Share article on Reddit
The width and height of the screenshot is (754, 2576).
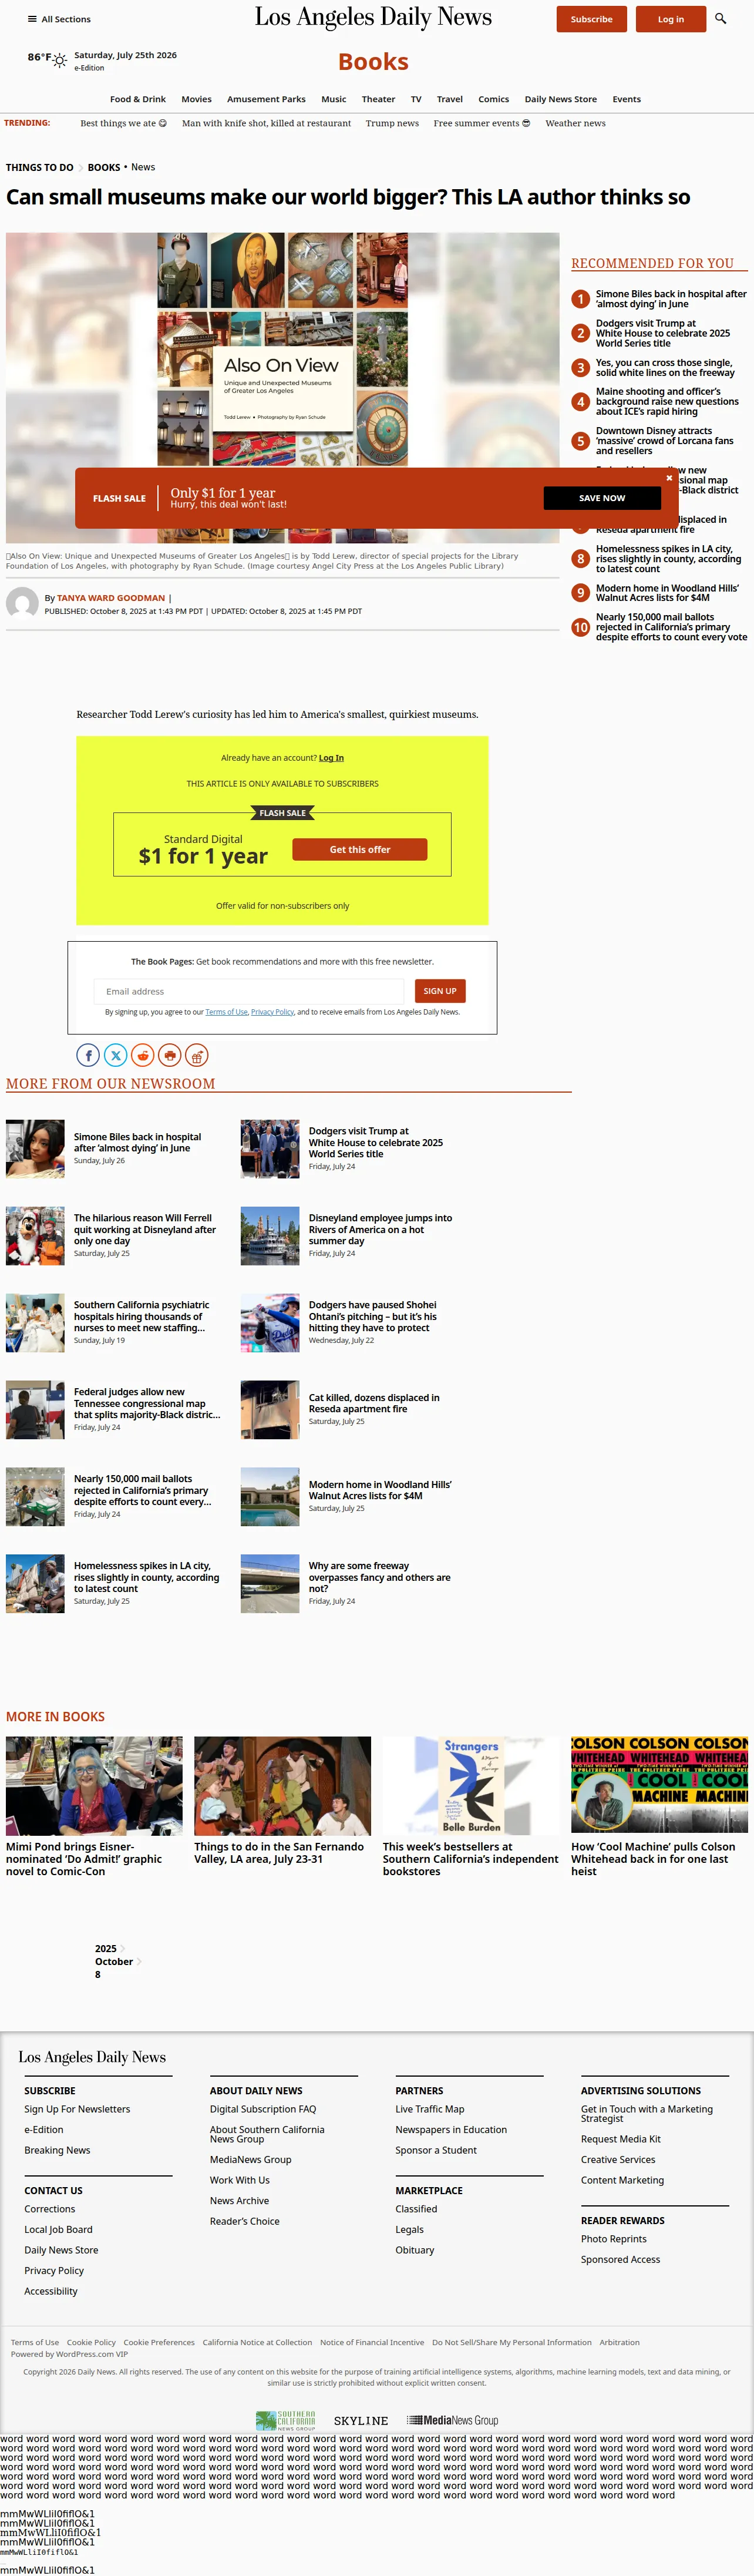[143, 1055]
